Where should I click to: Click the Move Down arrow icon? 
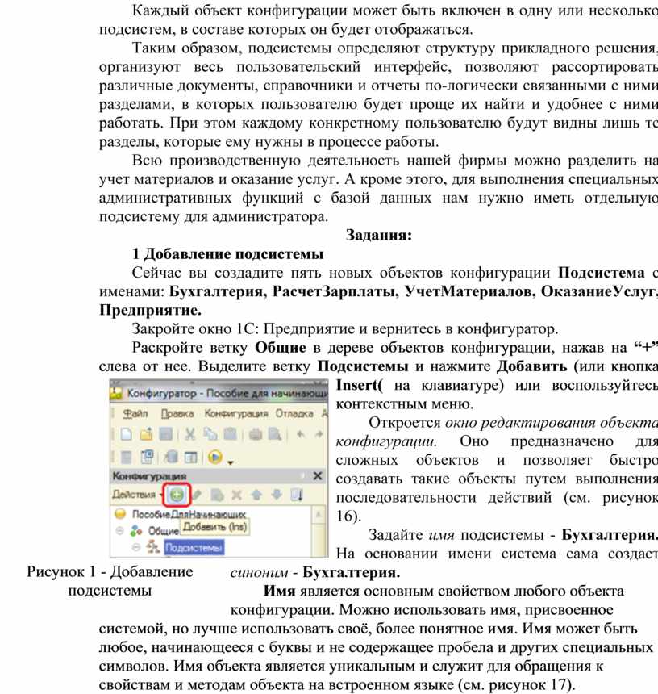tap(277, 495)
